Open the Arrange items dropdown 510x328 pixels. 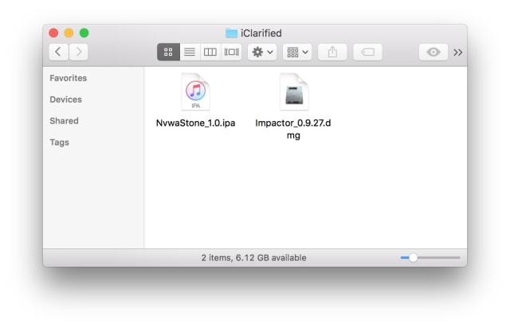pos(298,52)
